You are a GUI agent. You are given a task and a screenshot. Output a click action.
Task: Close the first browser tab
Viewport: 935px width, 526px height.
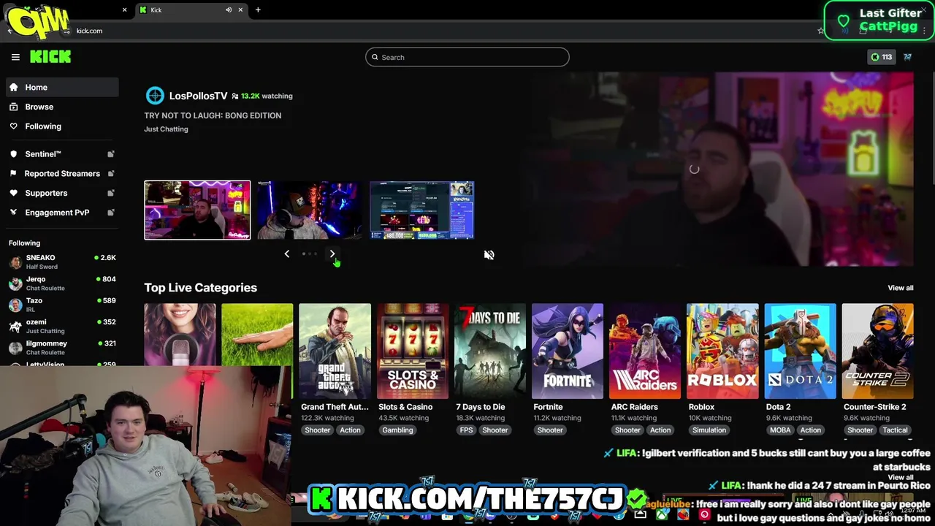click(124, 10)
